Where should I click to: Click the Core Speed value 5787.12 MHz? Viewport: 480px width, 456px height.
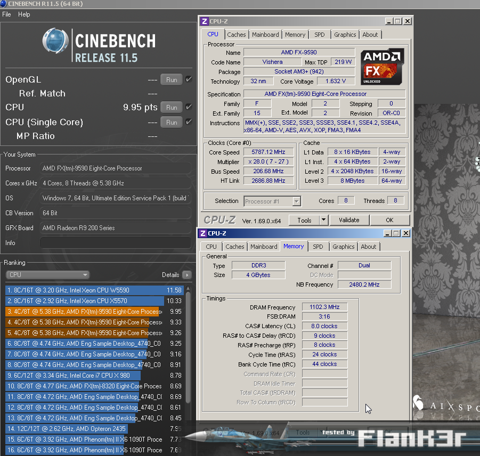[x=269, y=152]
